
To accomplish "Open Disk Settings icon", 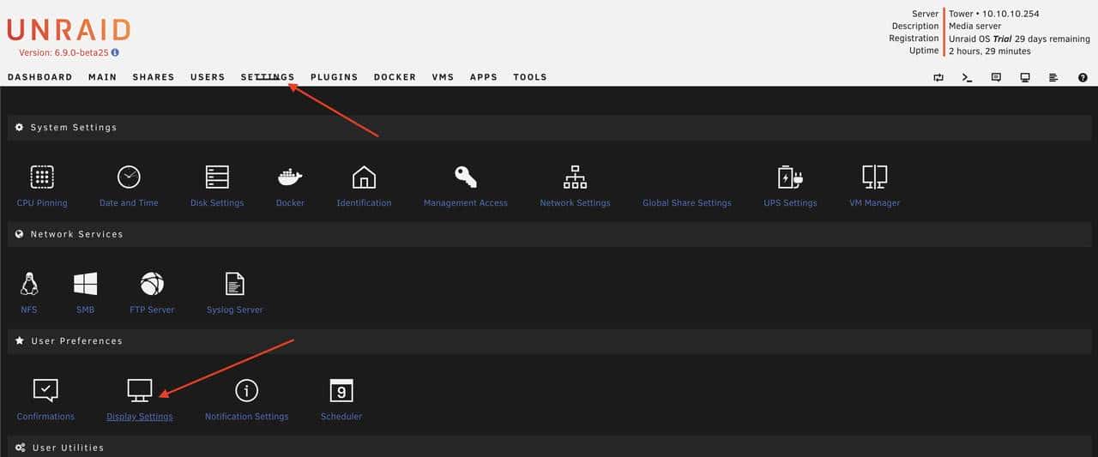I will [x=217, y=177].
